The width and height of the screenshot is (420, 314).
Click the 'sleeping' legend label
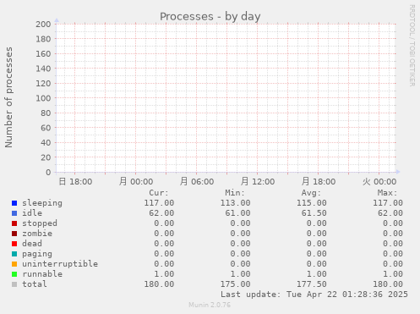pyautogui.click(x=42, y=203)
